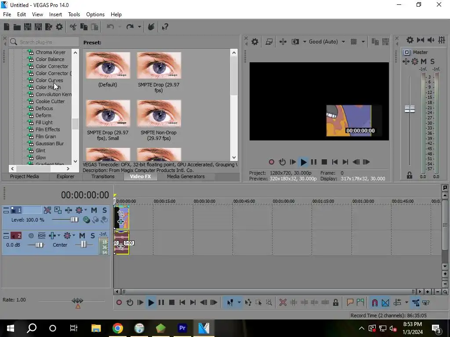Expand the overlays grid dropdown arrow

[x=363, y=42]
